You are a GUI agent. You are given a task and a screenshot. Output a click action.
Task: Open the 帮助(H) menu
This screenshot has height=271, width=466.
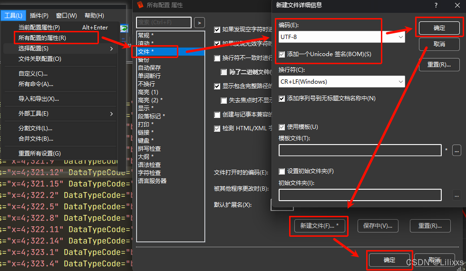tap(94, 15)
